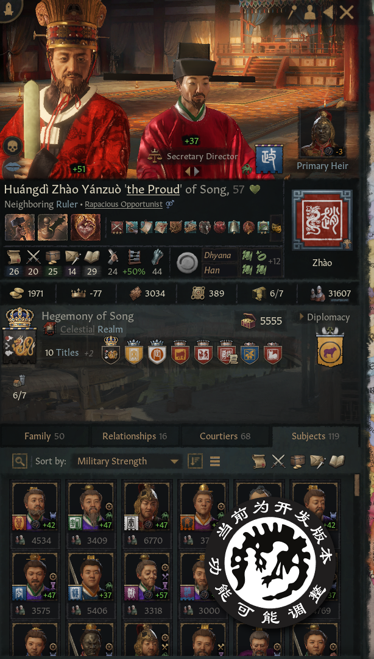Click the pin icon at top right
Image resolution: width=374 pixels, height=659 pixels.
pyautogui.click(x=291, y=12)
